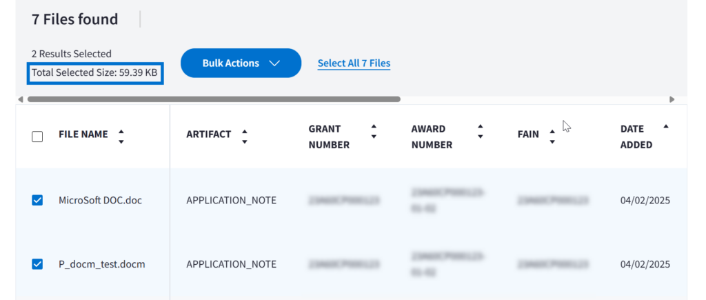Uncheck the MicroSoft DOC.doc row checkbox

(37, 200)
